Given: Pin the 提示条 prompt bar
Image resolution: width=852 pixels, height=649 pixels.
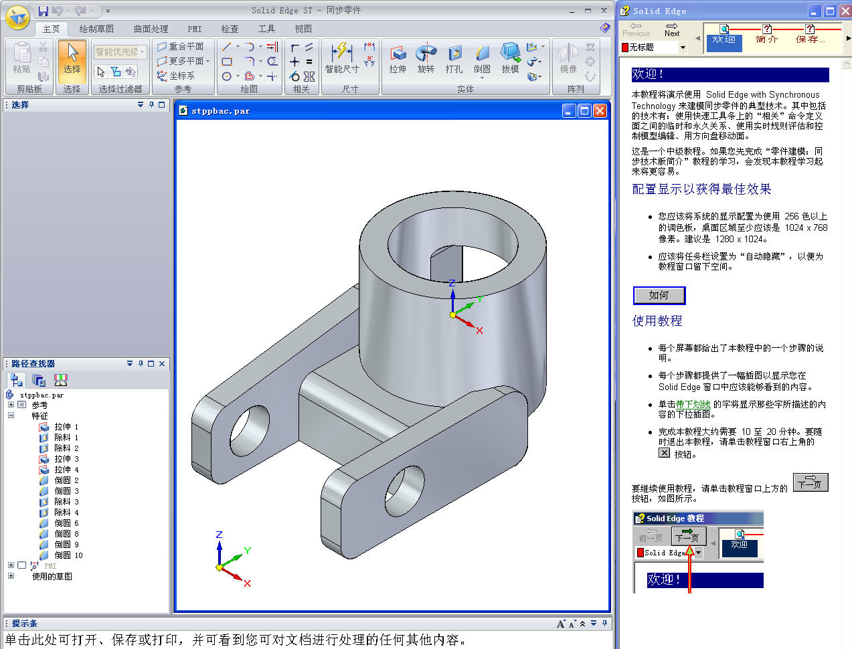Looking at the screenshot, I should [x=604, y=623].
